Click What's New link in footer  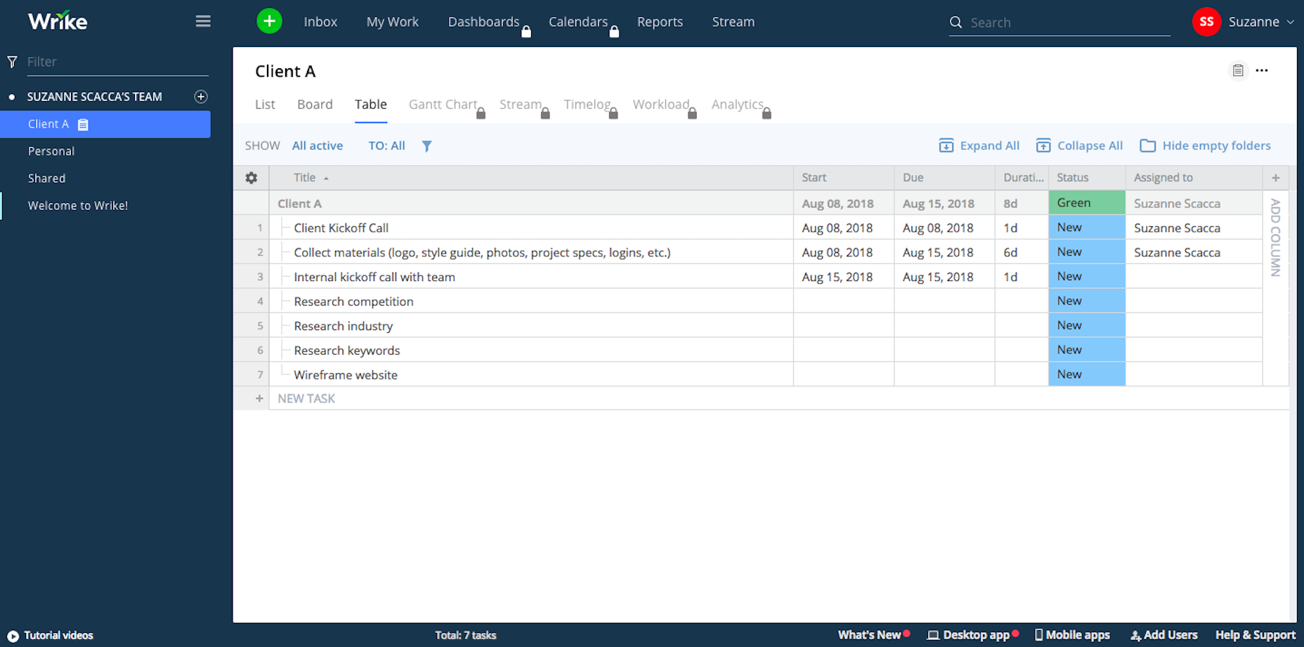869,635
